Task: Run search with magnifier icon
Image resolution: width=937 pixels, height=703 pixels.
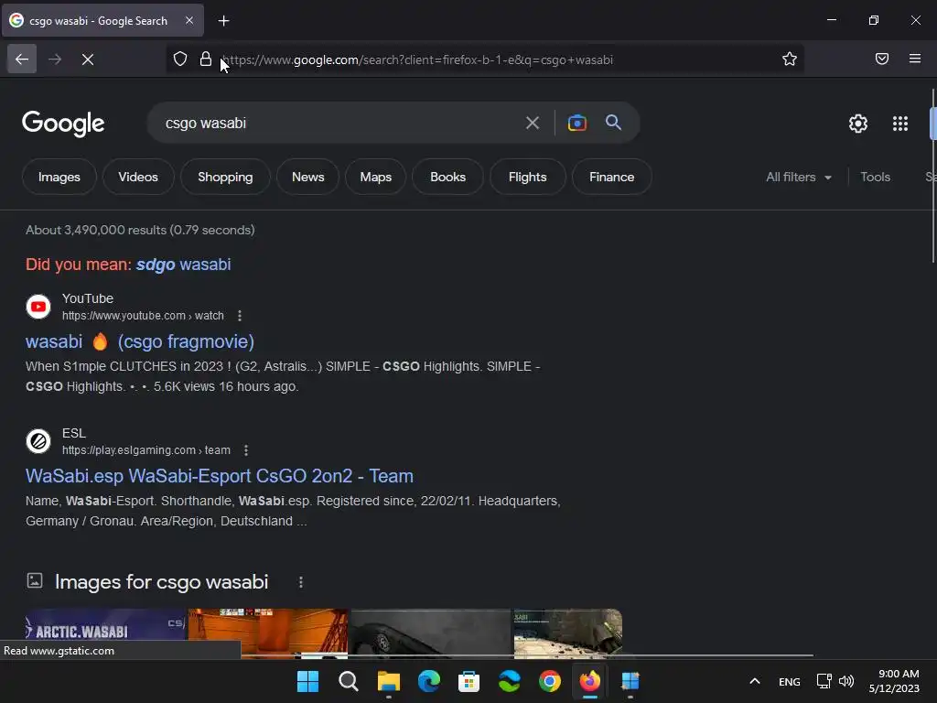Action: (614, 123)
